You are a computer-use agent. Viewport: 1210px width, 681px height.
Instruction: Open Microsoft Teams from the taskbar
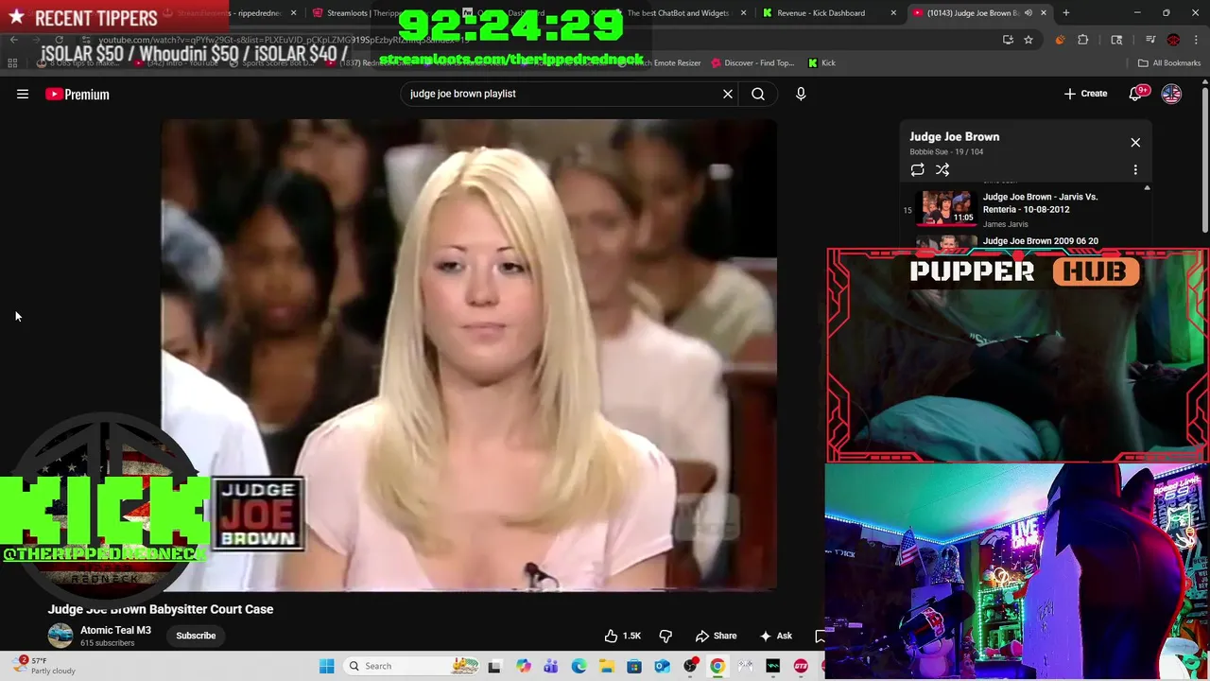click(x=550, y=666)
